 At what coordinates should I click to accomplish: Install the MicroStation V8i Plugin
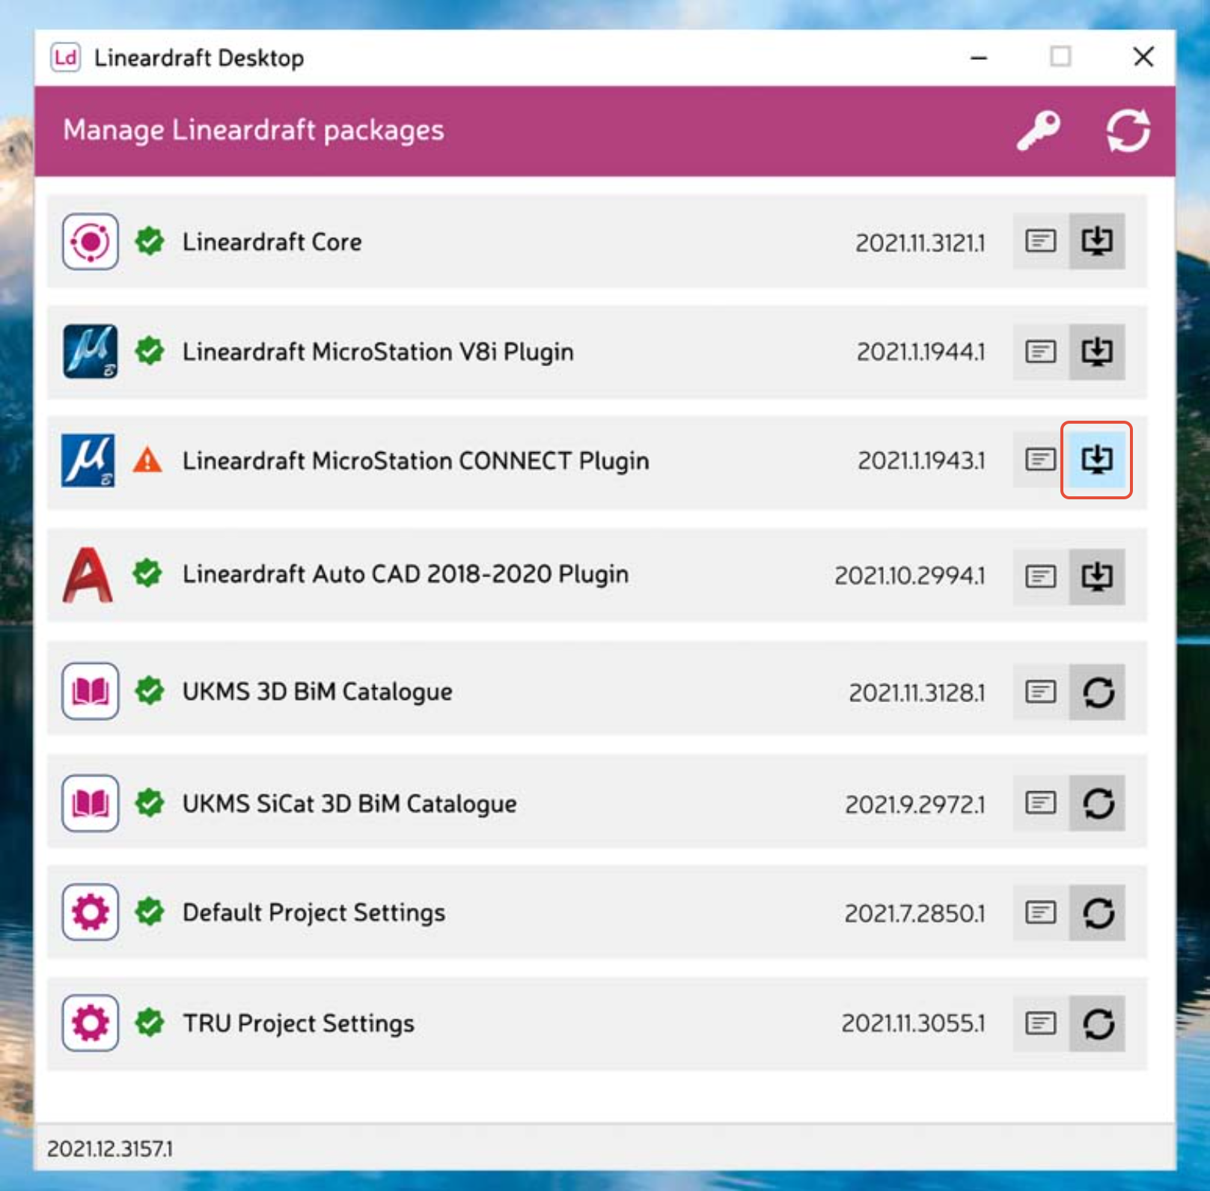[x=1097, y=351]
